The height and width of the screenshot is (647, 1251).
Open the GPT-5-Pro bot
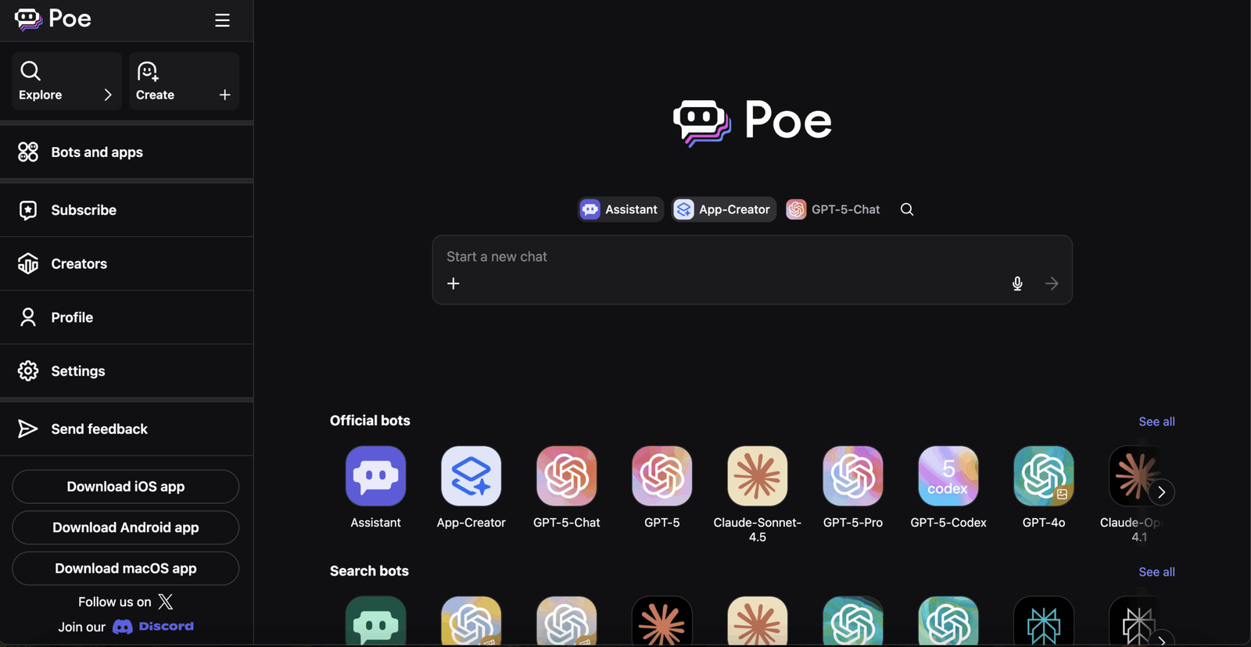853,488
